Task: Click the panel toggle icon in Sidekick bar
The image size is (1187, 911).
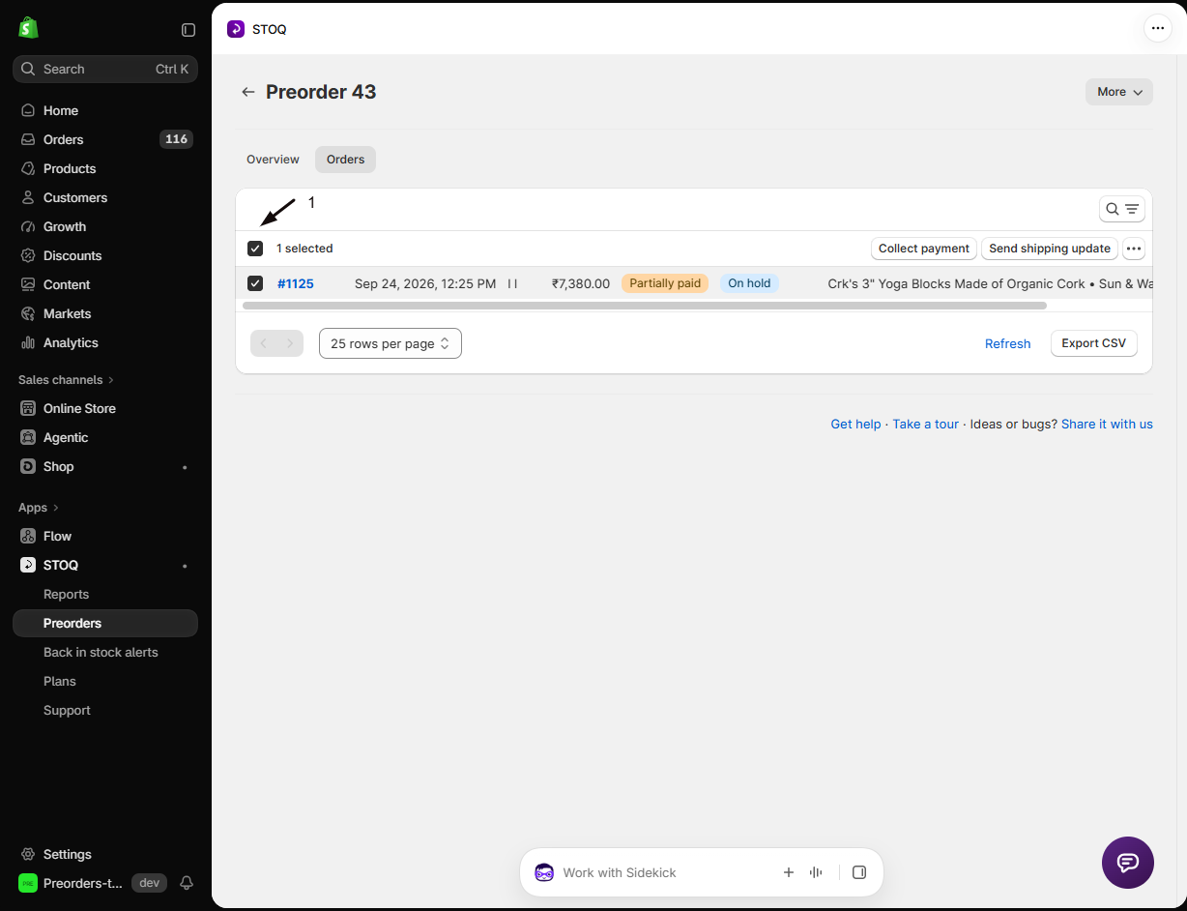Action: [859, 872]
